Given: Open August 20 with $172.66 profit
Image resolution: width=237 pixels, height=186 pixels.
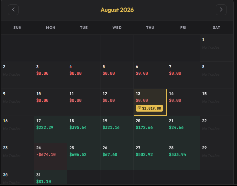Looking at the screenshot, I should click(150, 130).
